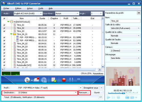Collapse the H:[RATATOUILLE] tree node
The image size is (142, 102).
point(8,22)
